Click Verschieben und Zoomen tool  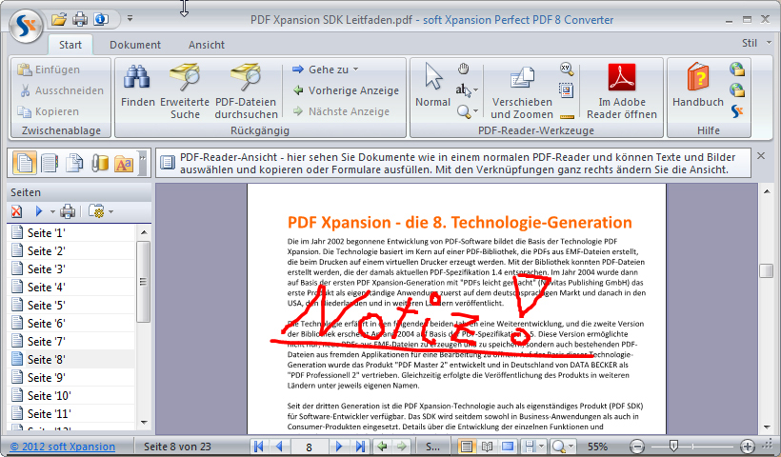click(x=522, y=91)
